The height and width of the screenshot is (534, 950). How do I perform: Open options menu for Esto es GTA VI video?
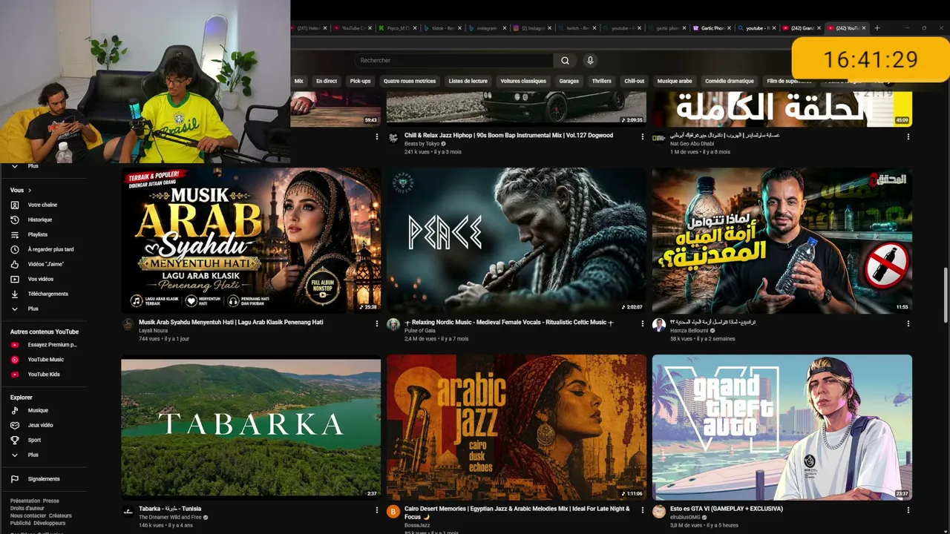coord(908,510)
